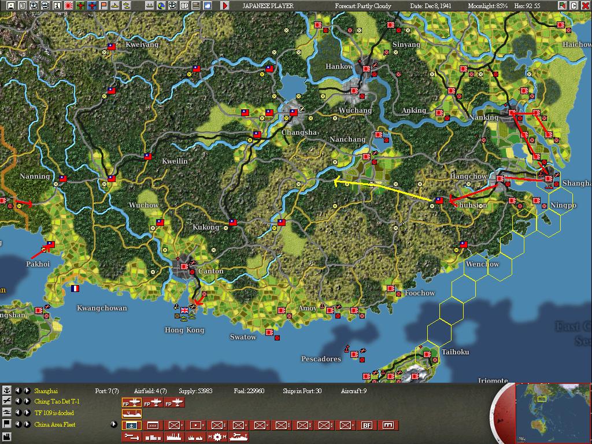The width and height of the screenshot is (592, 444).
Task: Click previous air unit arrow beside Ching Tao
Action: click(18, 401)
